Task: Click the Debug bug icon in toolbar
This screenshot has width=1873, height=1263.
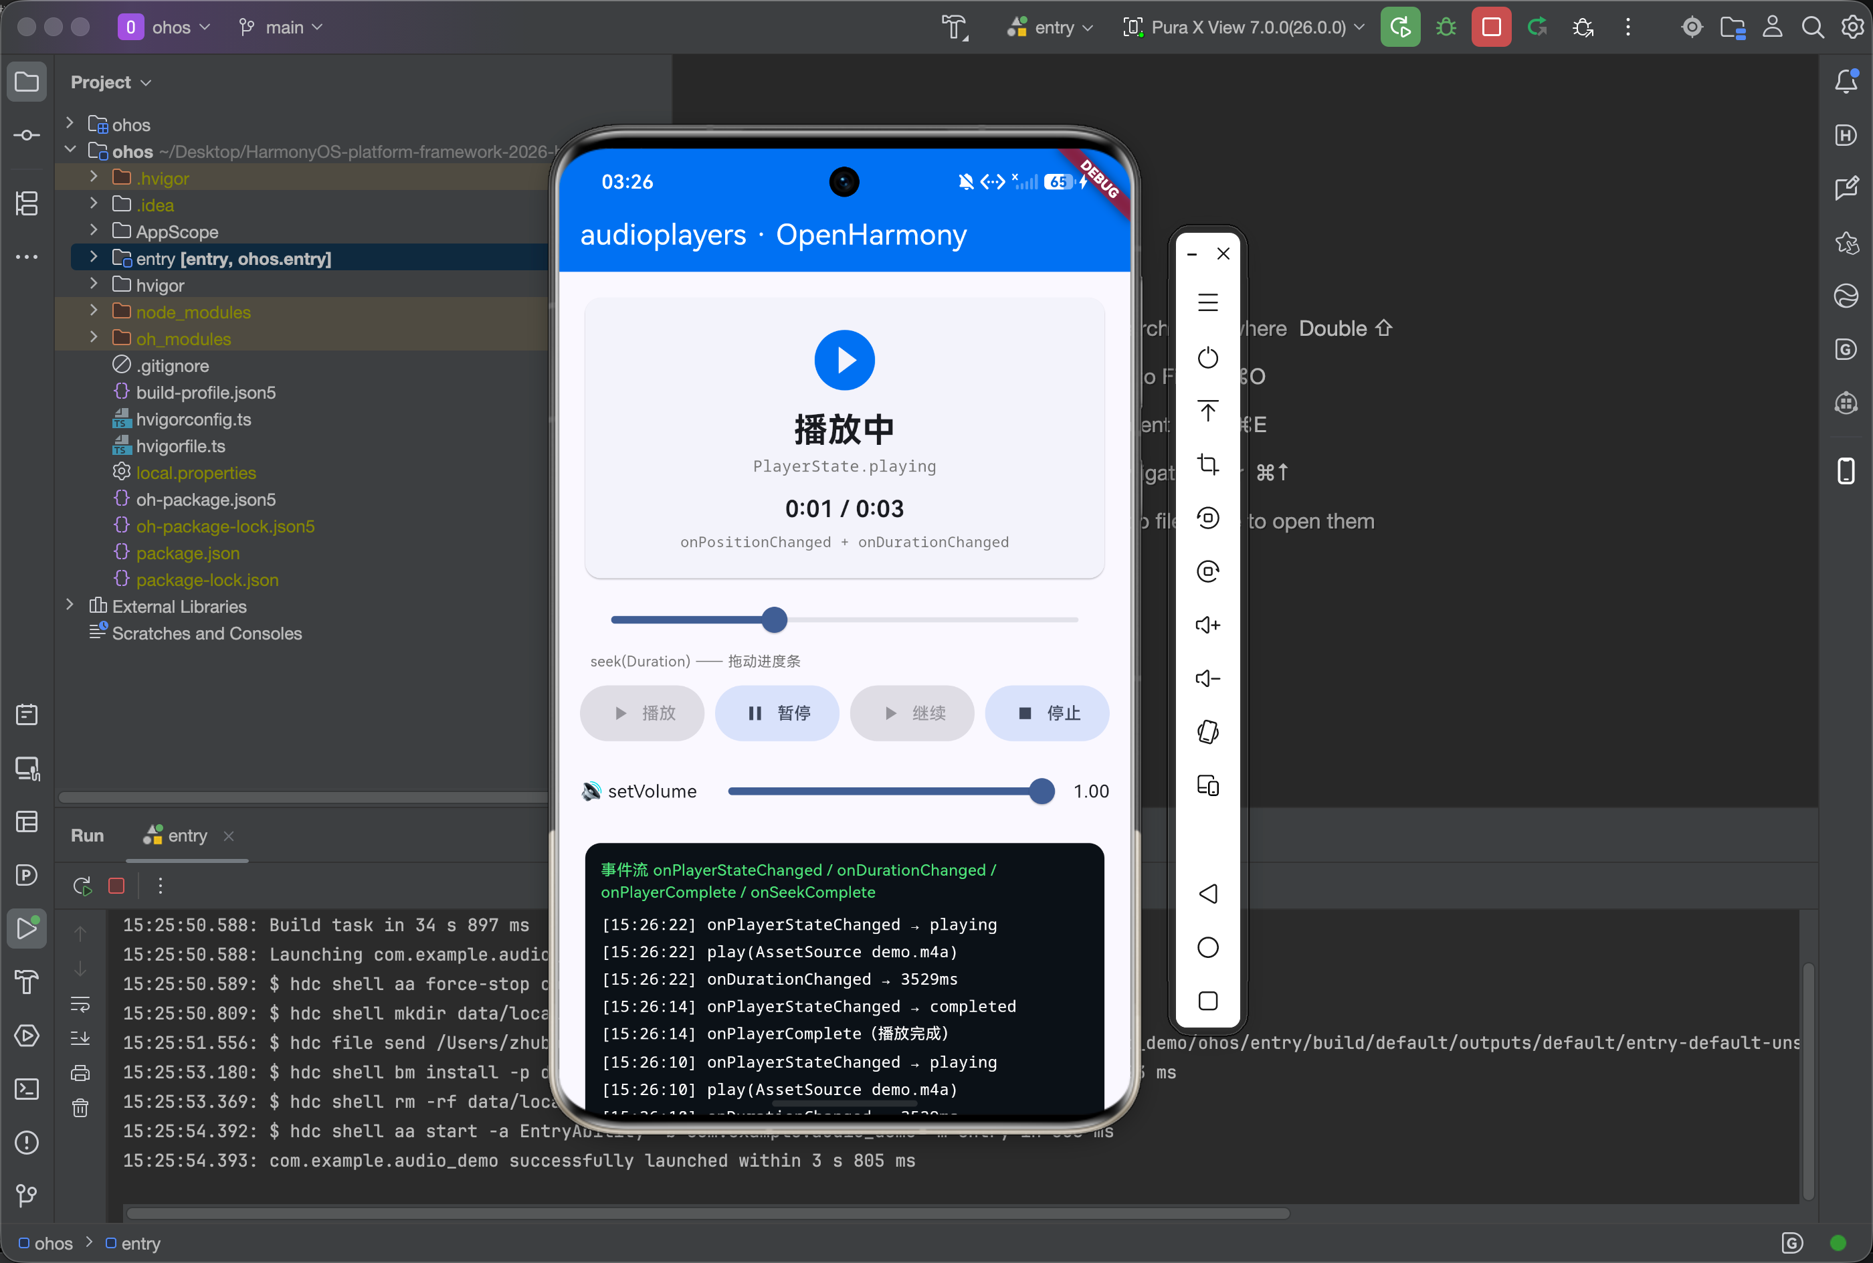Action: pos(1446,27)
